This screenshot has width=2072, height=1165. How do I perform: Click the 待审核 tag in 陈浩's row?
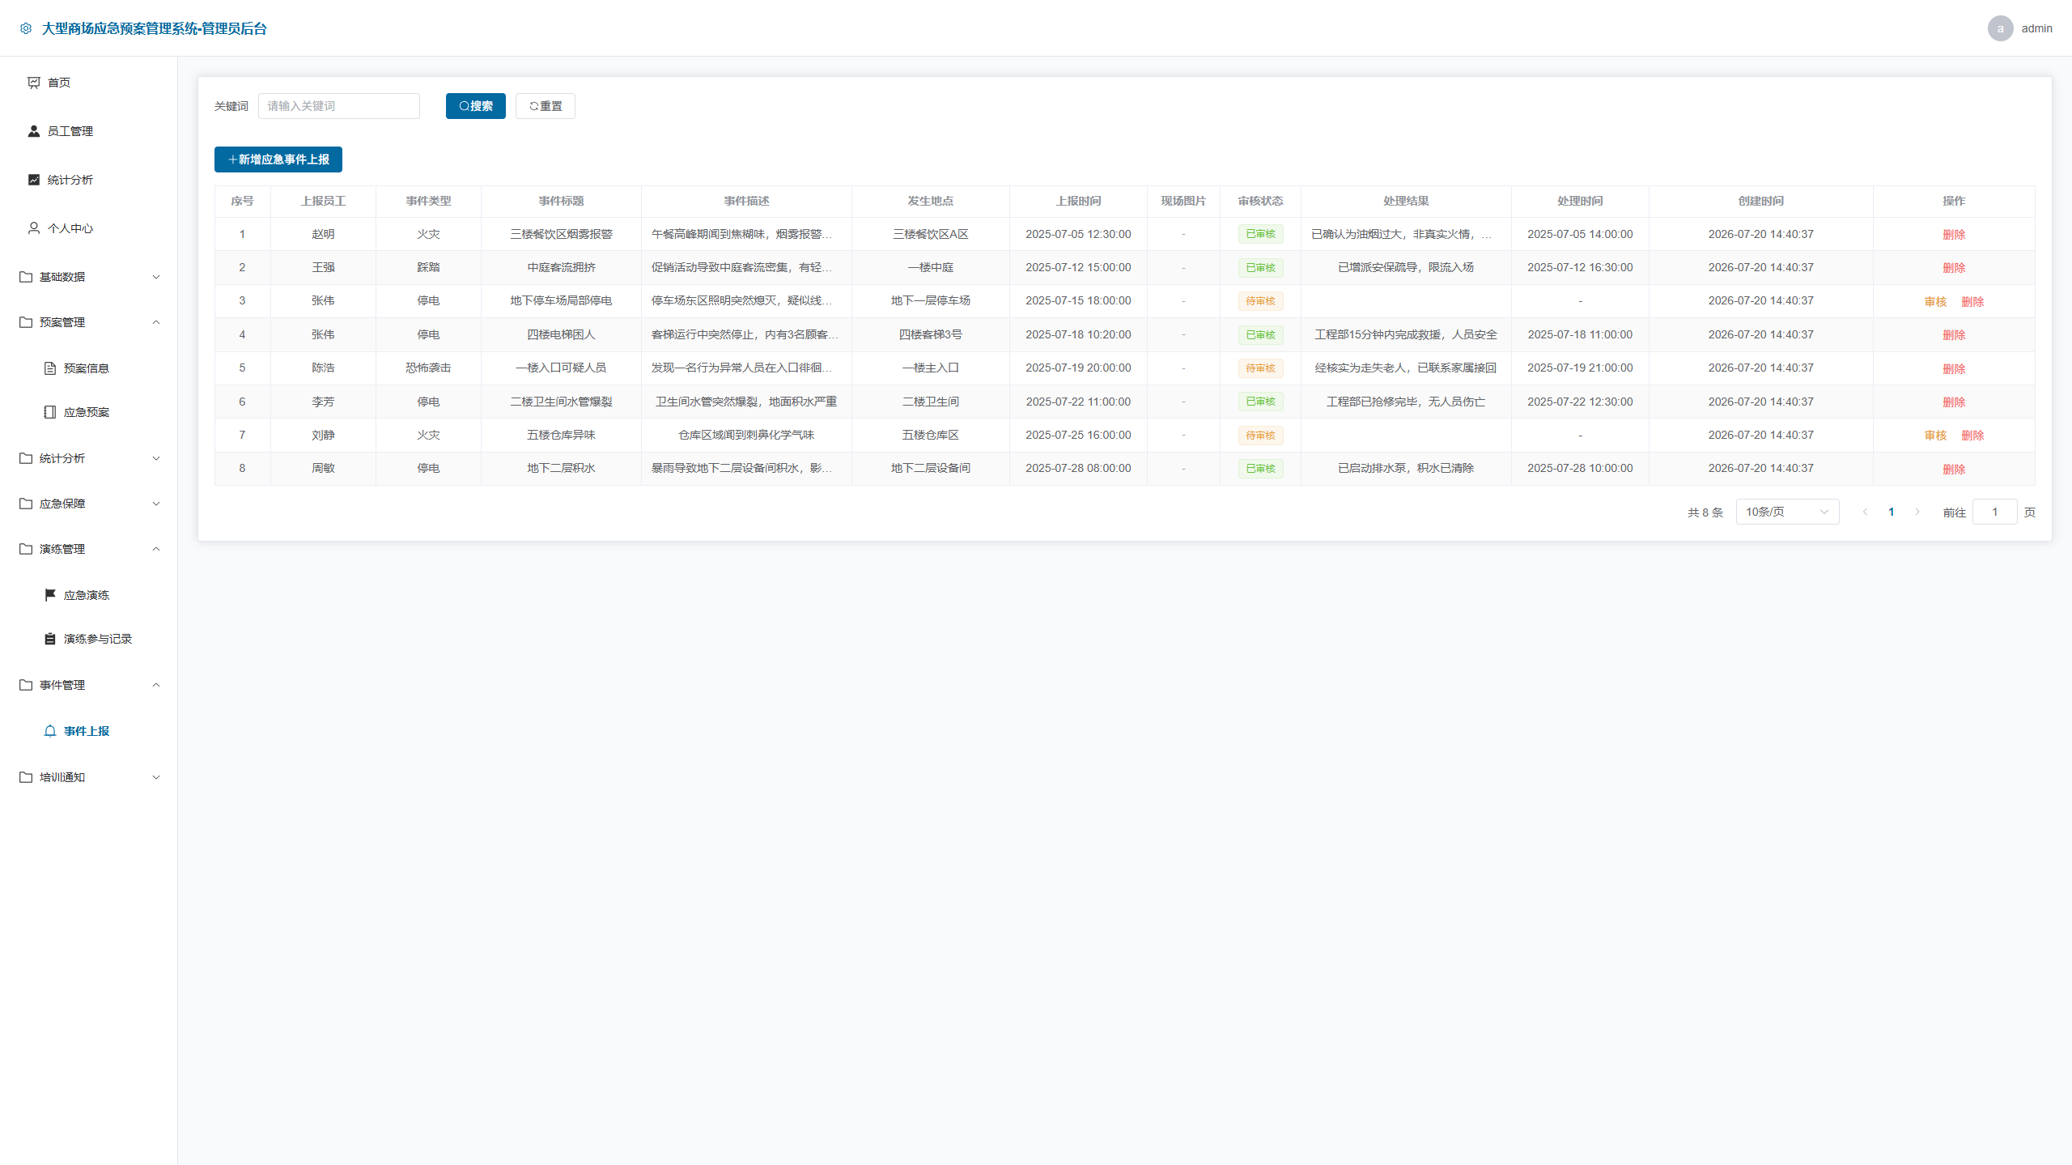point(1260,368)
